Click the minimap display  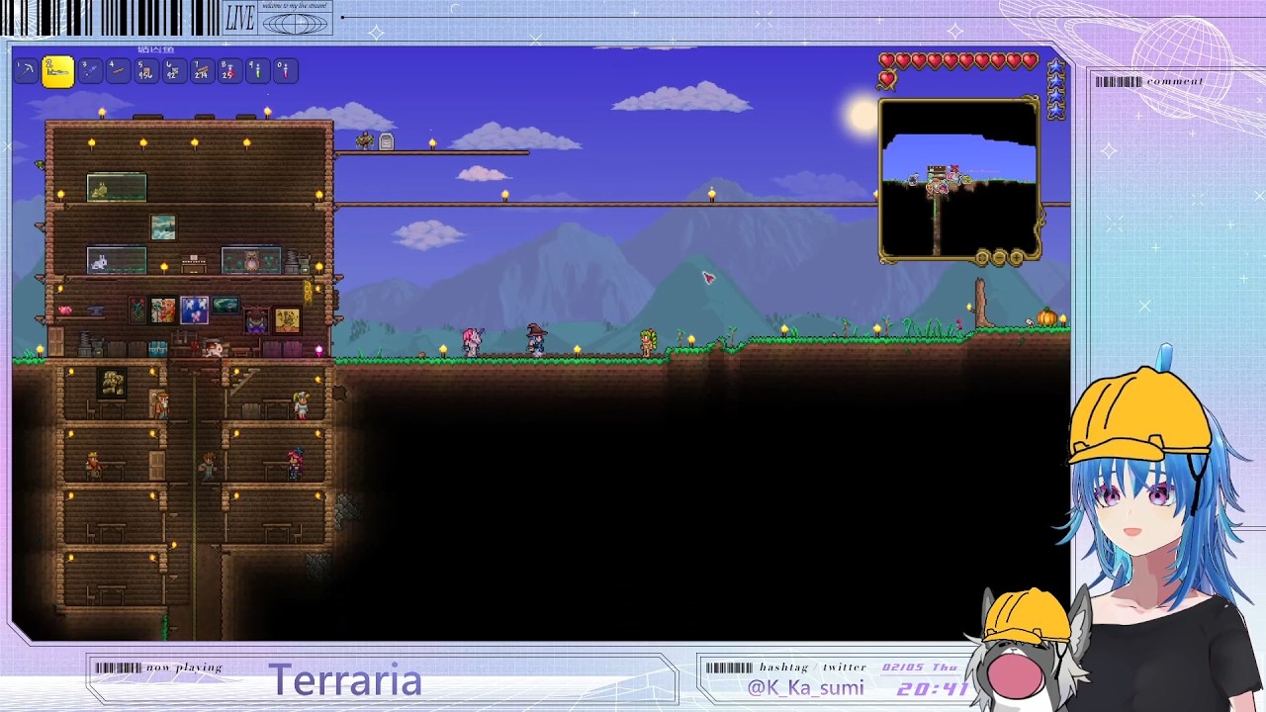point(958,178)
